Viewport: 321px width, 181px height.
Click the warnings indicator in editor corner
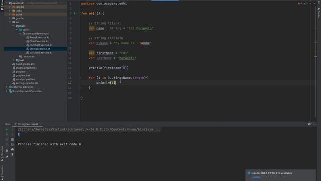pyautogui.click(x=300, y=3)
